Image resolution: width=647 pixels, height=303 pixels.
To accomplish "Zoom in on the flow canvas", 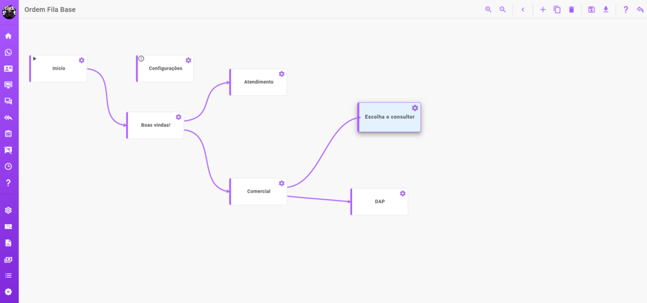I will click(488, 9).
